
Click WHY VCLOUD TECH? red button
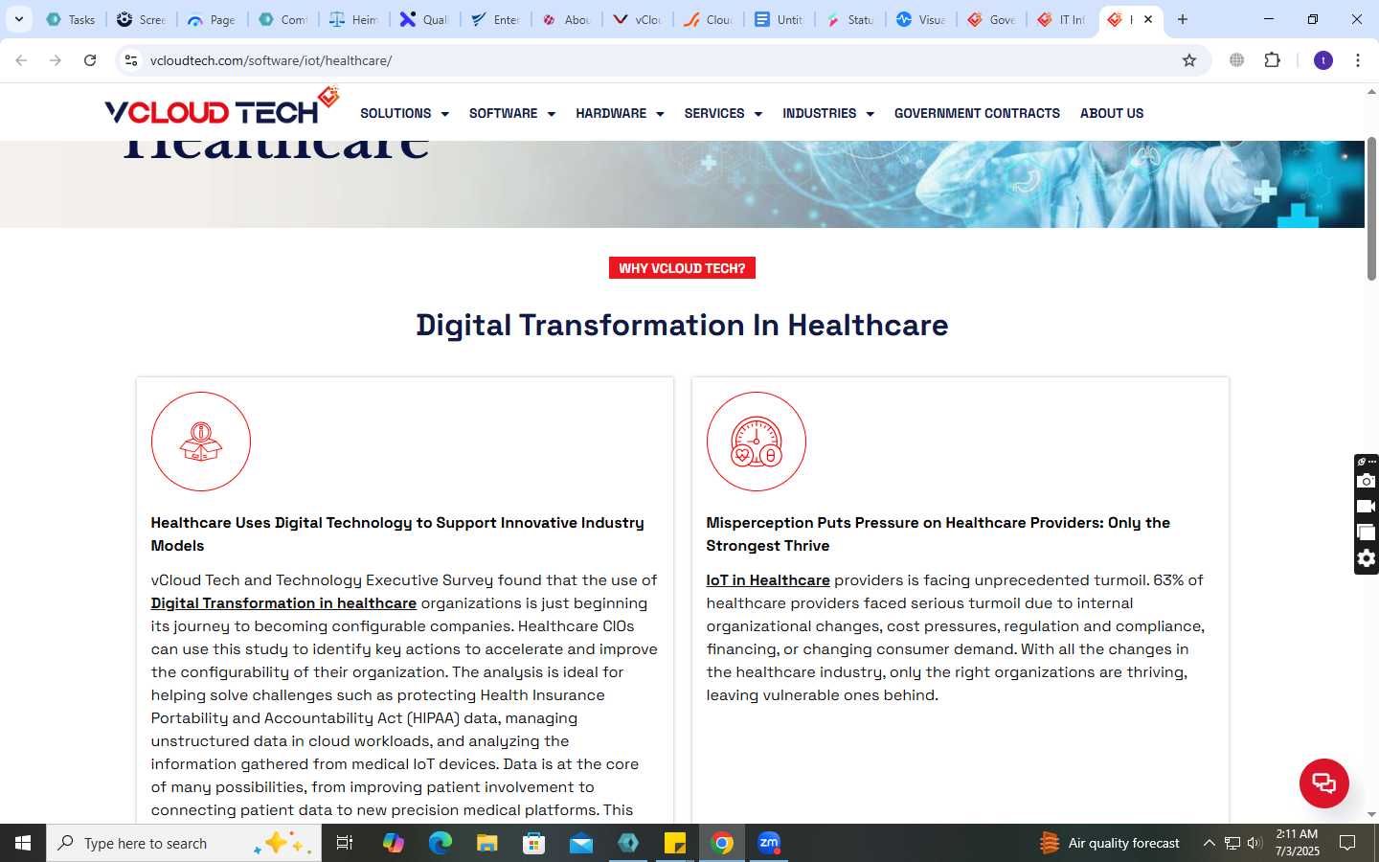click(682, 268)
